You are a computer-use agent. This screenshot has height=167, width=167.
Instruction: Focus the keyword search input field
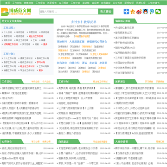point(69,12)
